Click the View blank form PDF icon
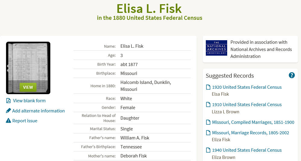The width and height of the screenshot is (301, 161). point(8,101)
